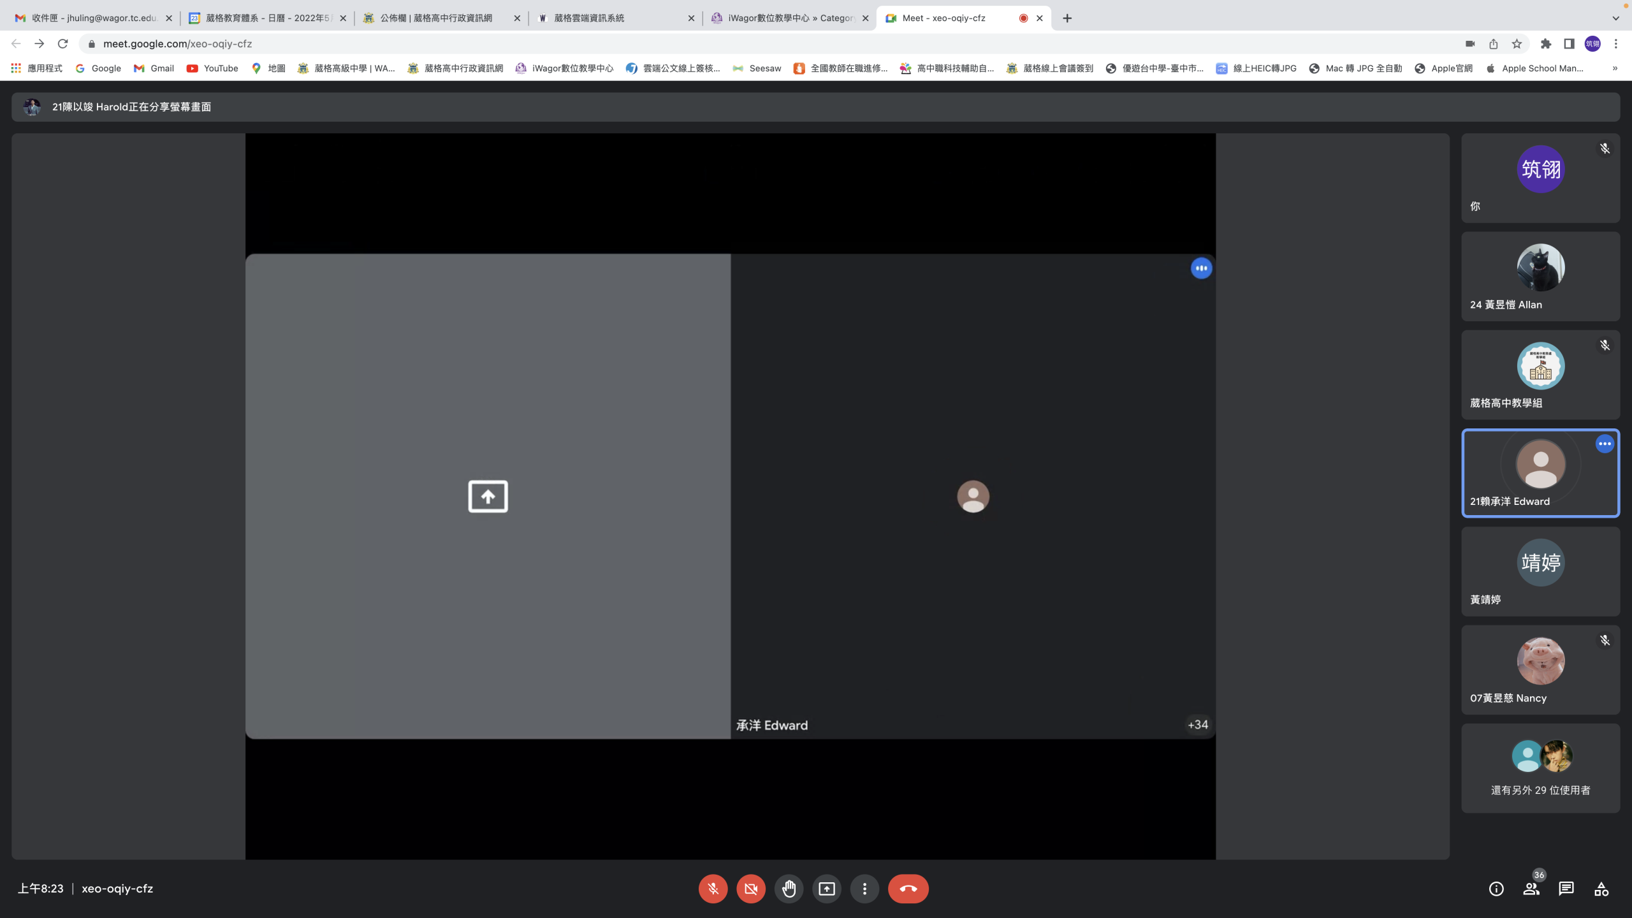
Task: Unmute the microphone toggle
Action: (x=713, y=889)
